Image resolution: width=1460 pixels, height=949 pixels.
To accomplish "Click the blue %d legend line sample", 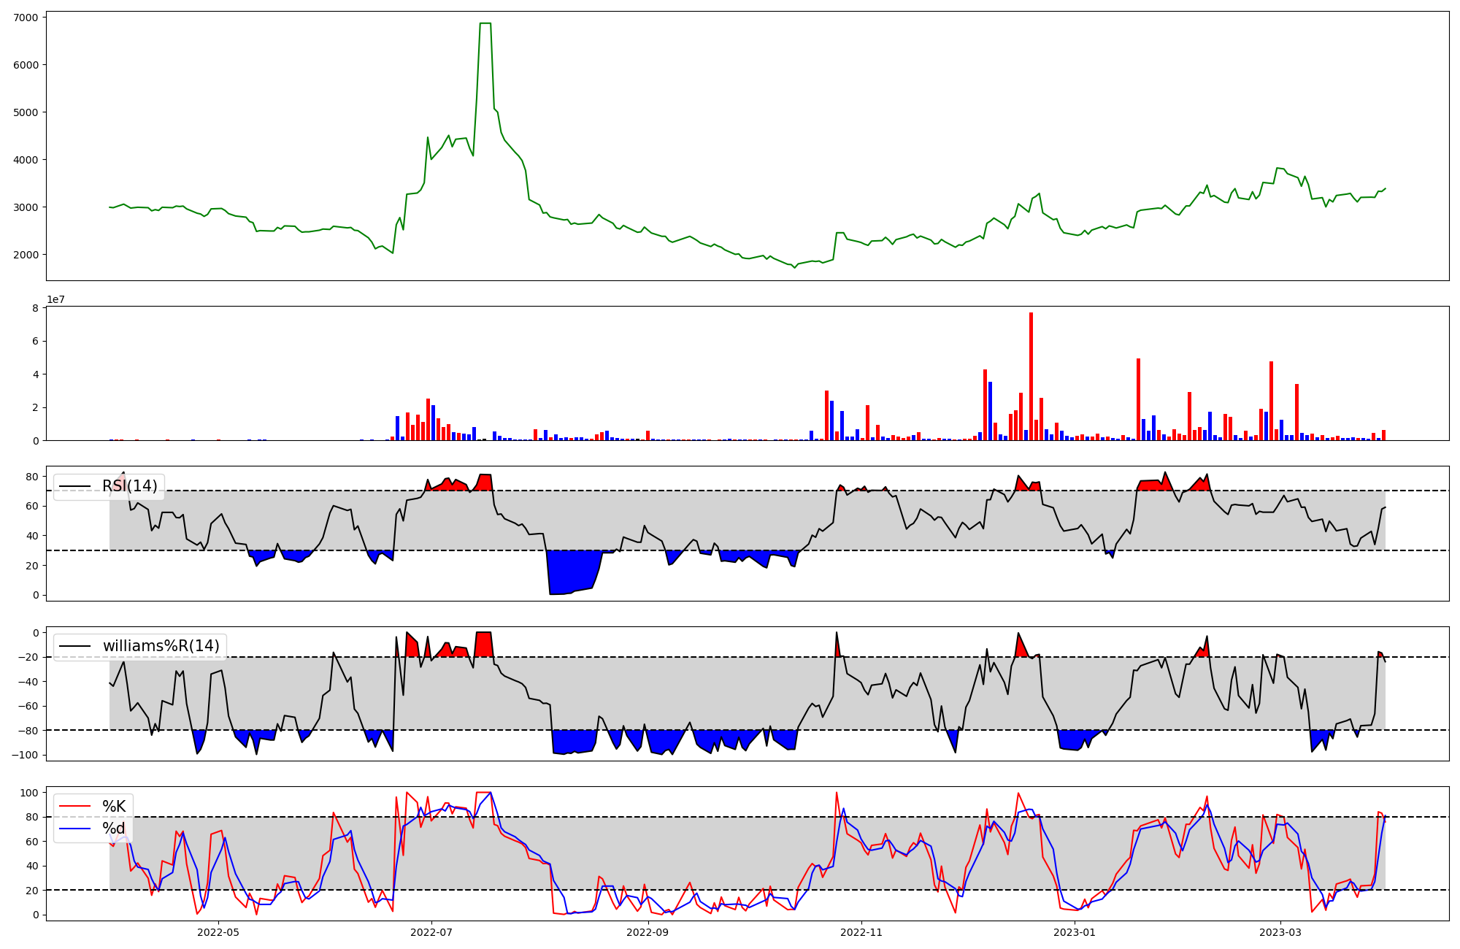I will click(x=75, y=829).
